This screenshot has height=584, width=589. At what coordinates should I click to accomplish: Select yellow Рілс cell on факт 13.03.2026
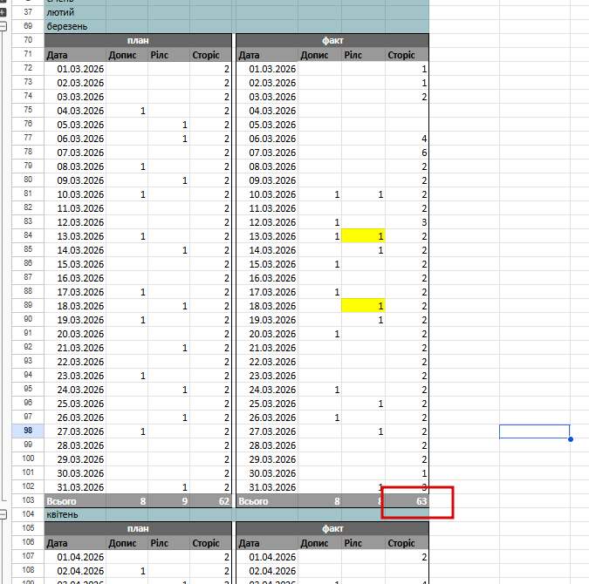[363, 236]
